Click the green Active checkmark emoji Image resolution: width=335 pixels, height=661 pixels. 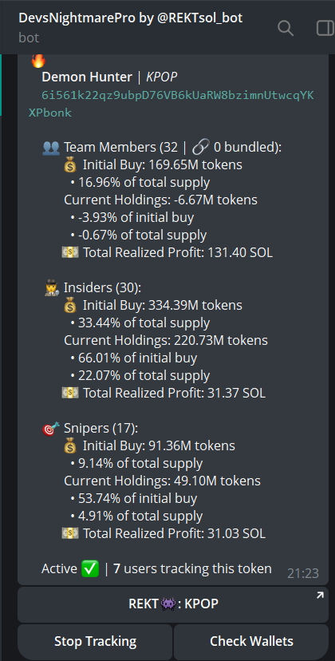[x=91, y=569]
